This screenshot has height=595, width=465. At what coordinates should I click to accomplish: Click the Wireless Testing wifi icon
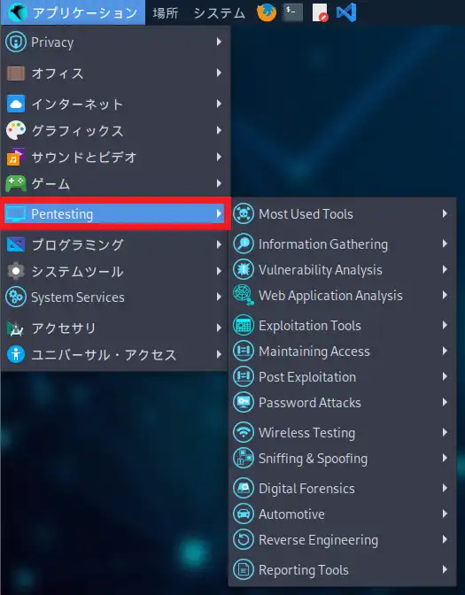244,432
